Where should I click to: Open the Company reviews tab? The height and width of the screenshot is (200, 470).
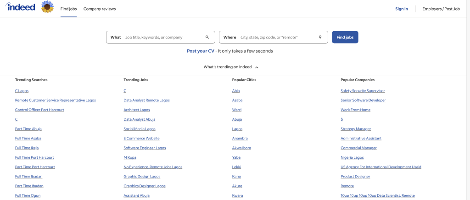[x=100, y=9]
